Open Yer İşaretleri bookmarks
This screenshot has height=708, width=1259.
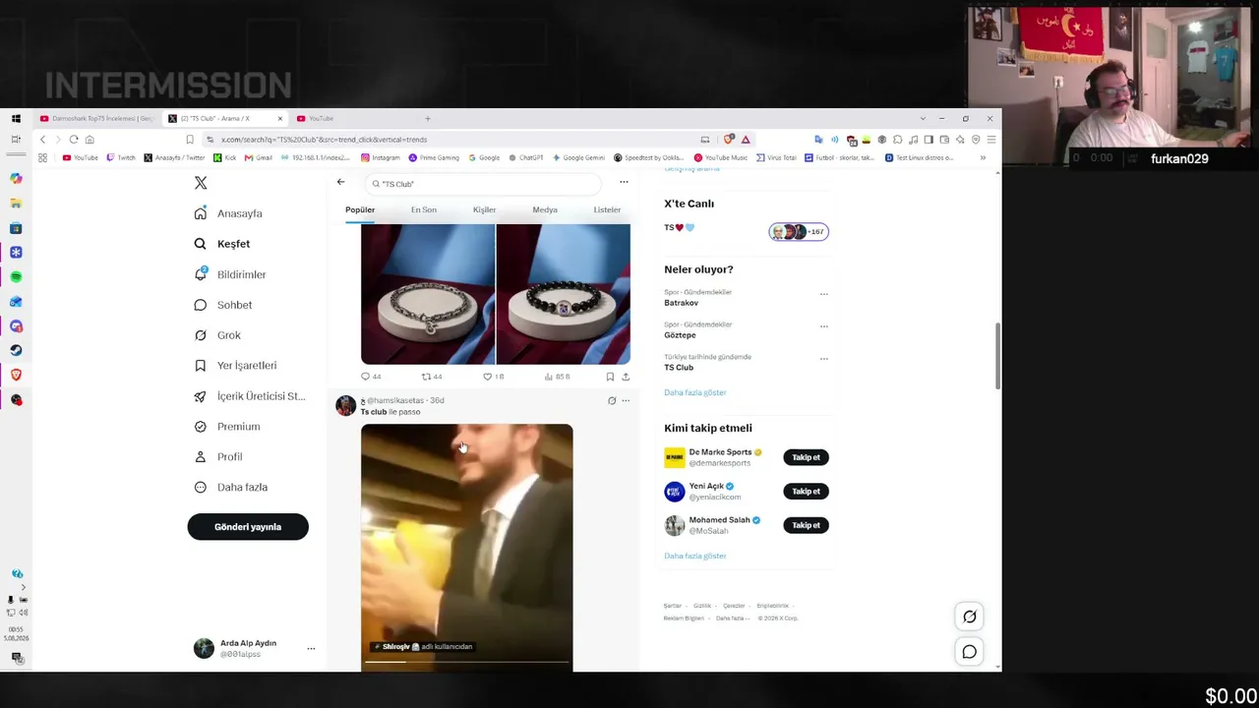click(x=235, y=366)
